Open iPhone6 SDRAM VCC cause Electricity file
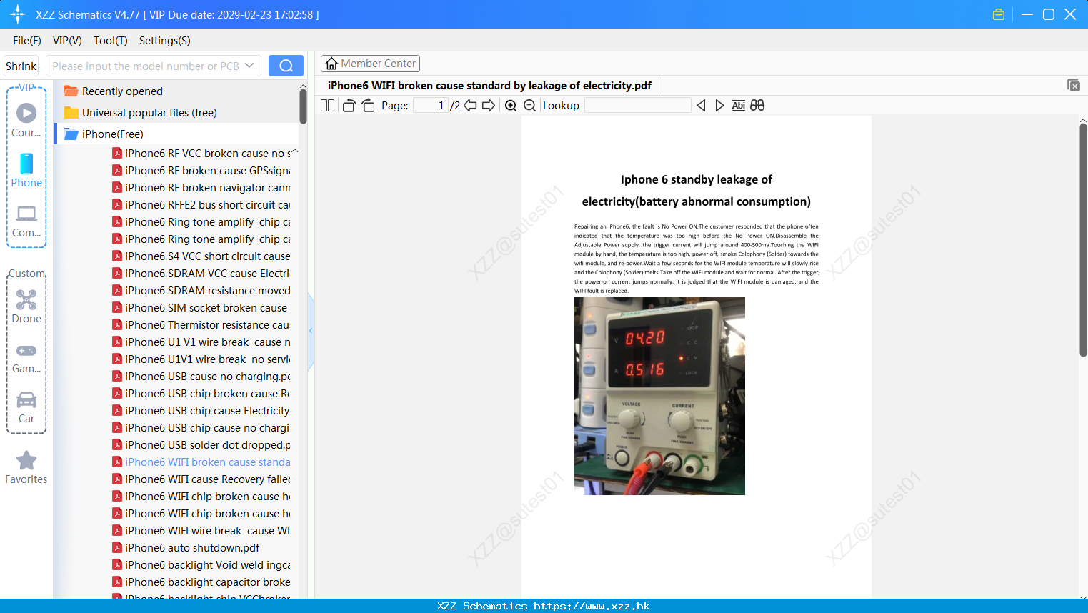 (201, 274)
